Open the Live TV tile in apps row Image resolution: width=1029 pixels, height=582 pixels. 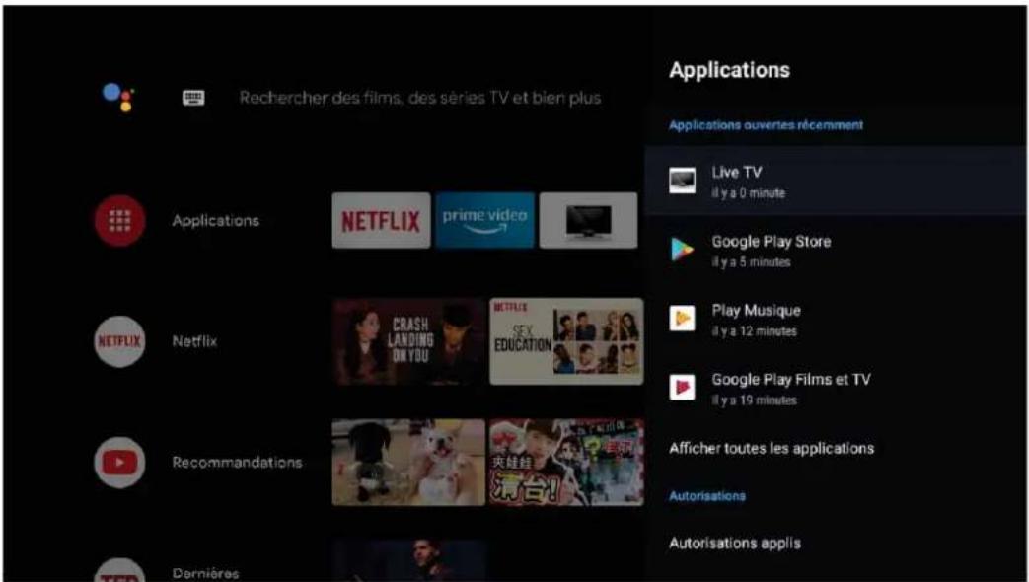(588, 220)
